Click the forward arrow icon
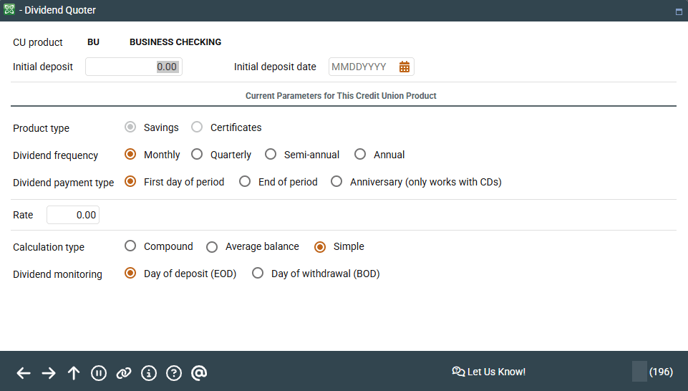This screenshot has width=688, height=391. tap(49, 372)
